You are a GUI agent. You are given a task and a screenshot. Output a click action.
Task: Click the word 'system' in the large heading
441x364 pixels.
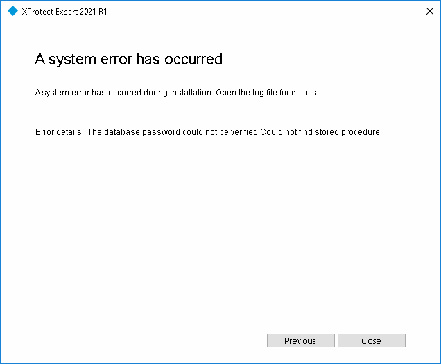(x=71, y=60)
